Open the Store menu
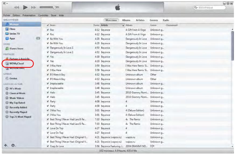The height and width of the screenshot is (154, 235). coord(54,15)
